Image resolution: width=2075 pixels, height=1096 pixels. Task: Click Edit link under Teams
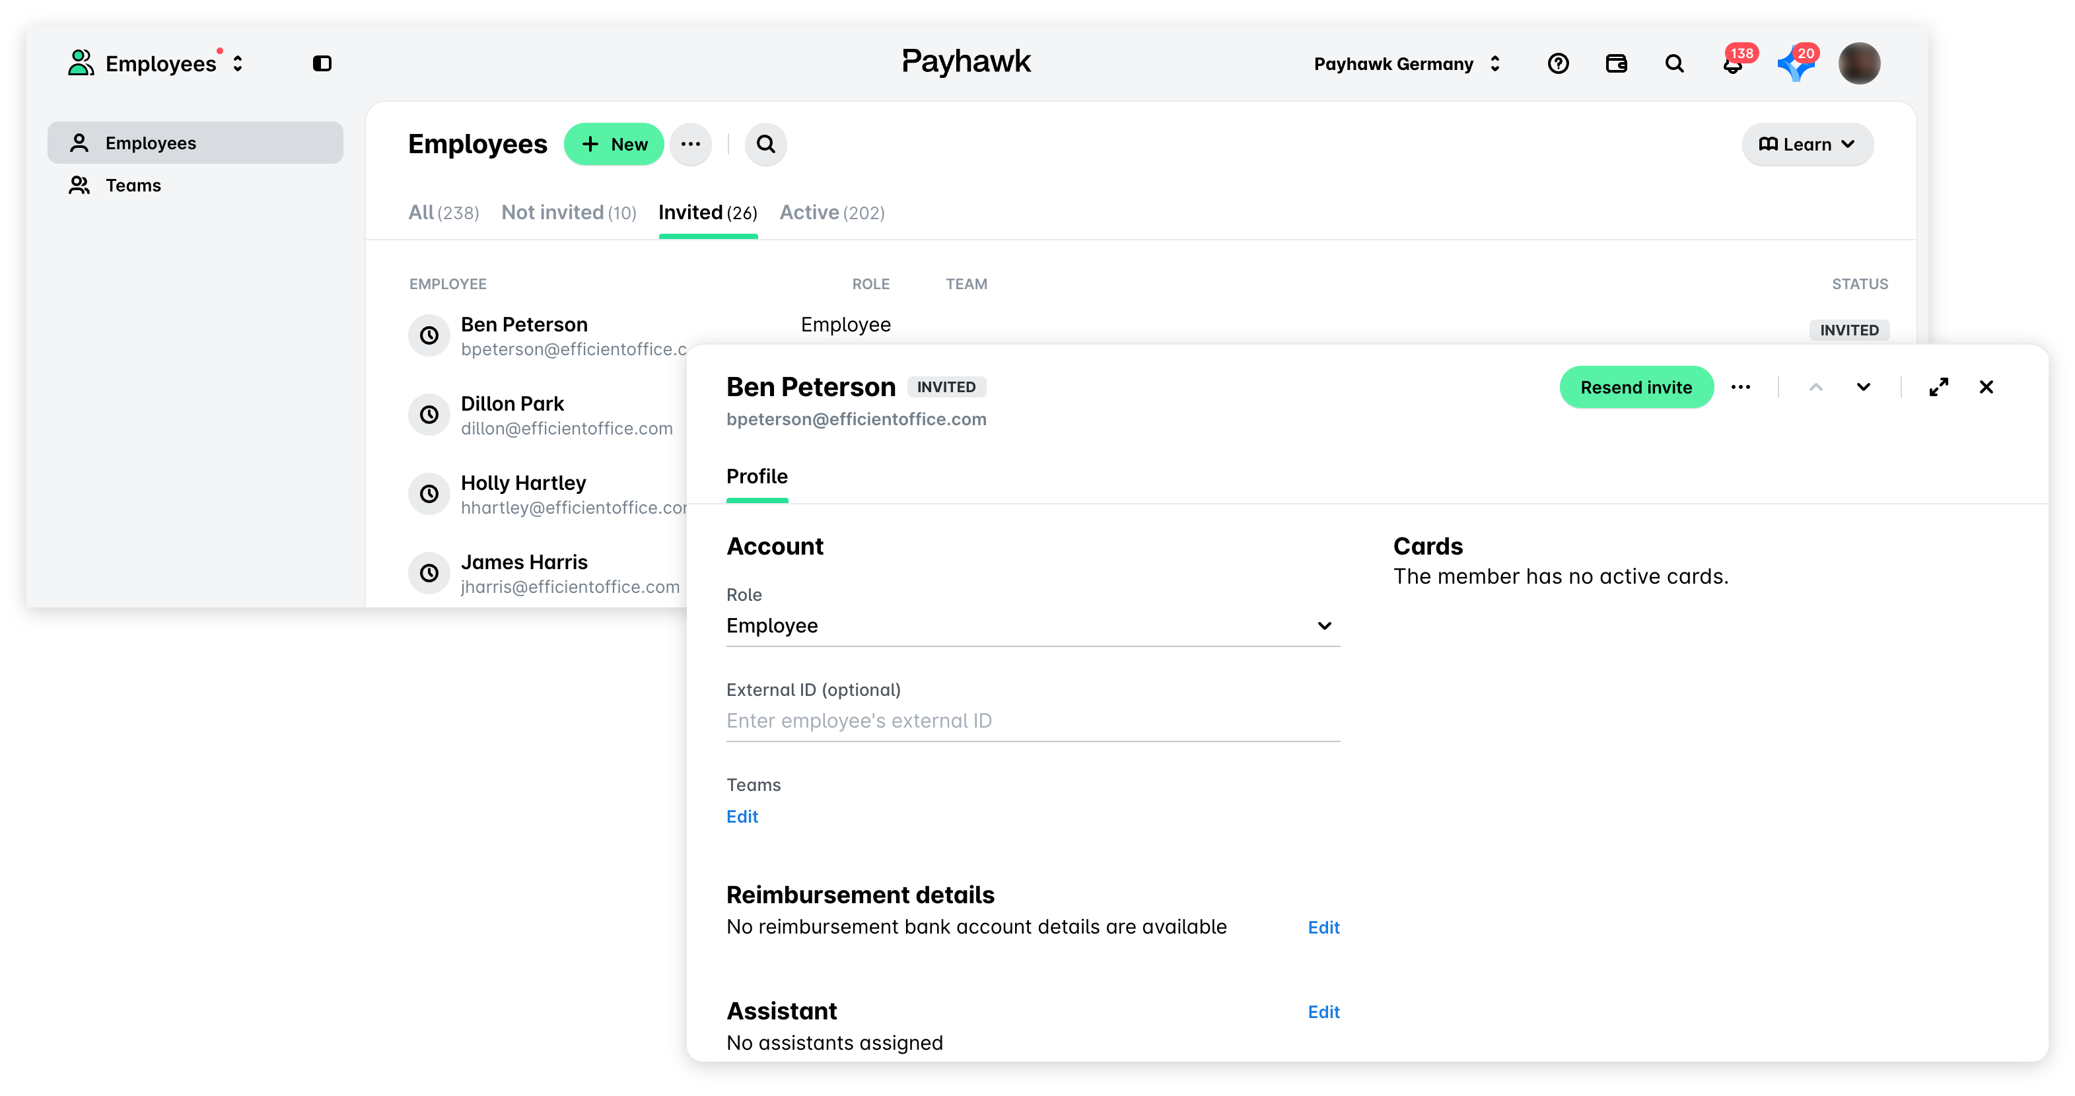[742, 817]
